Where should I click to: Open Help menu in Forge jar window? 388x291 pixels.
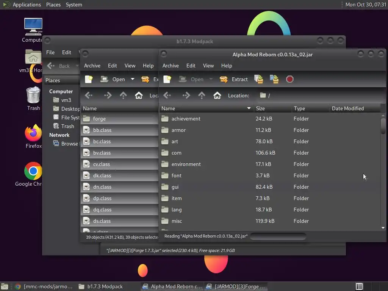coord(148,66)
